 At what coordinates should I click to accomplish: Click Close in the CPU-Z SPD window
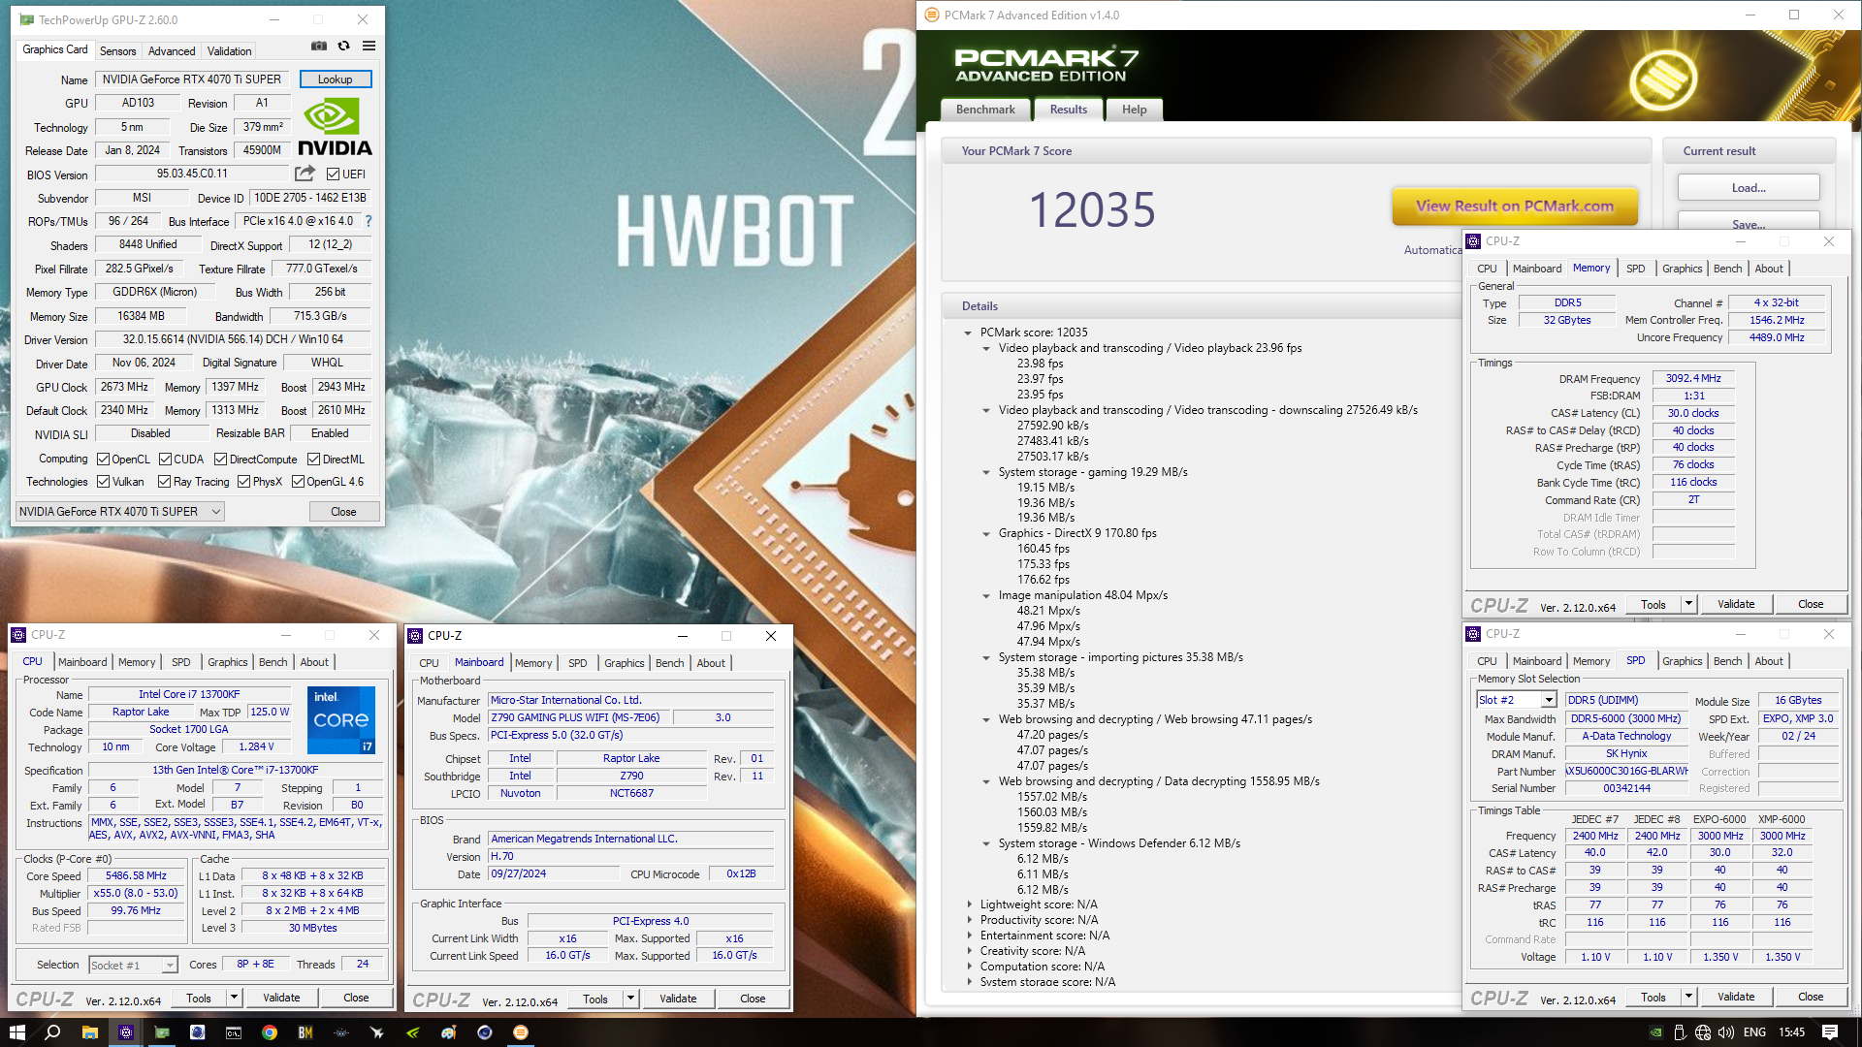[1810, 997]
